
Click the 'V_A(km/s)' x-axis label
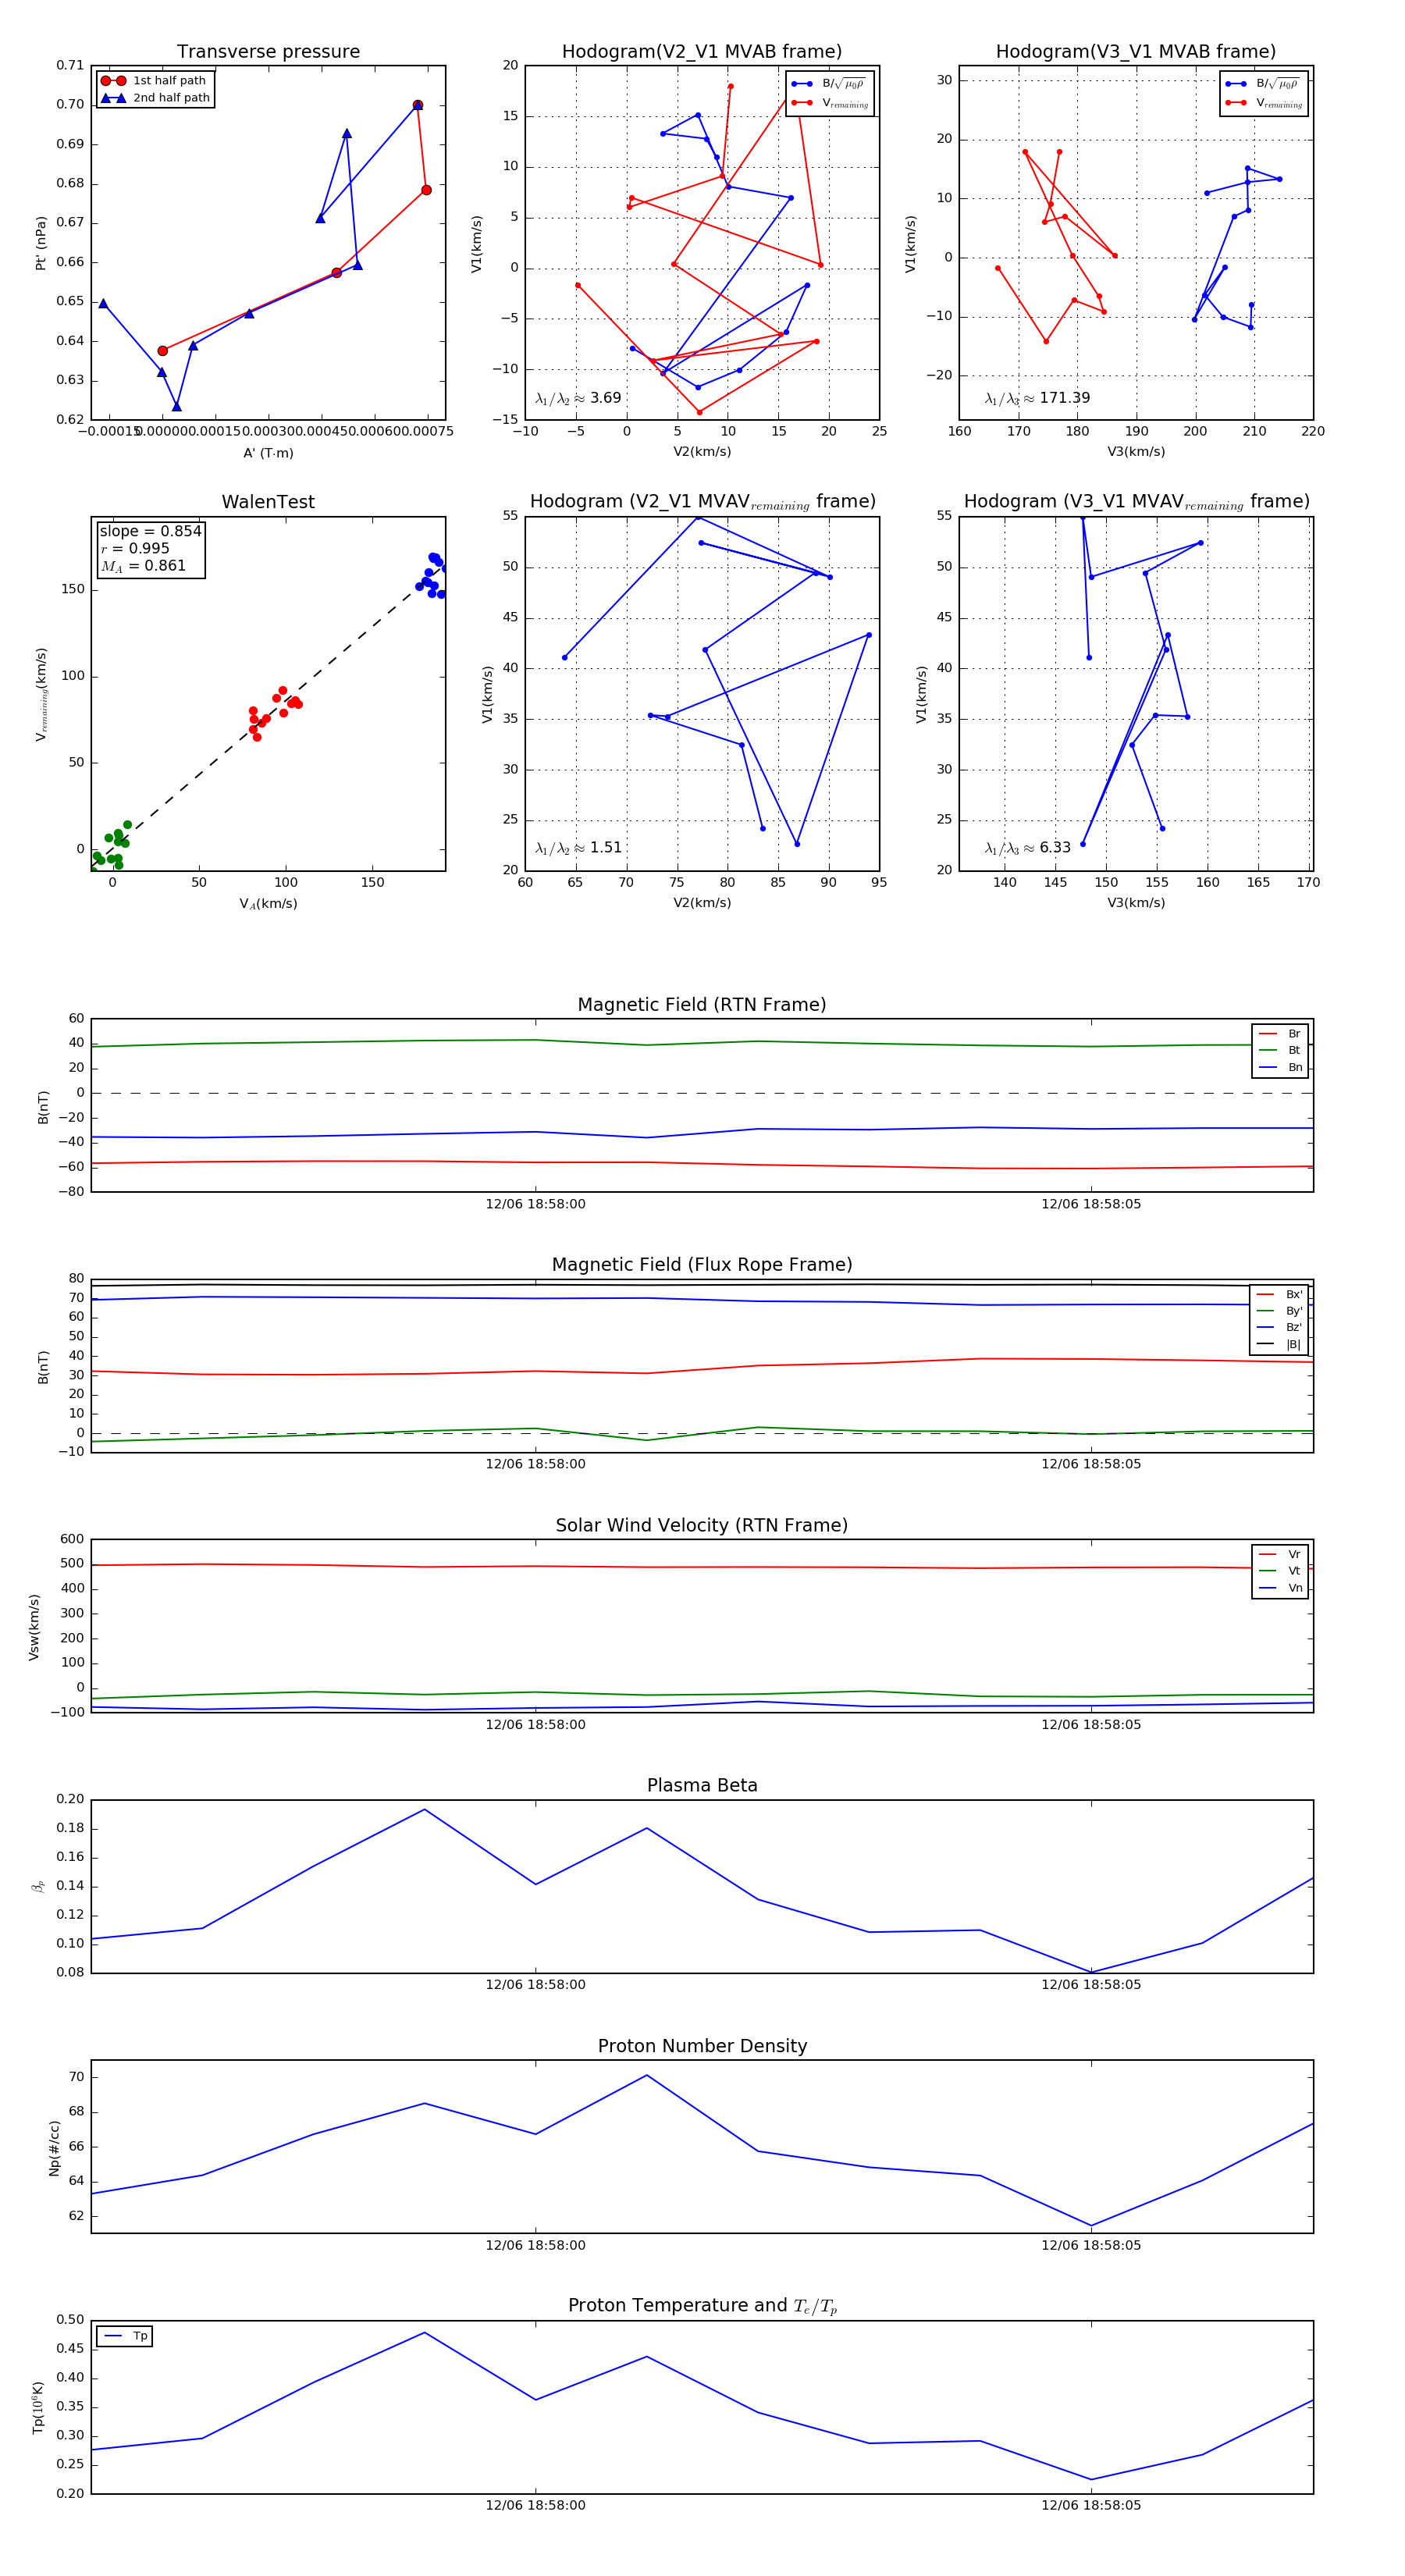coord(268,904)
